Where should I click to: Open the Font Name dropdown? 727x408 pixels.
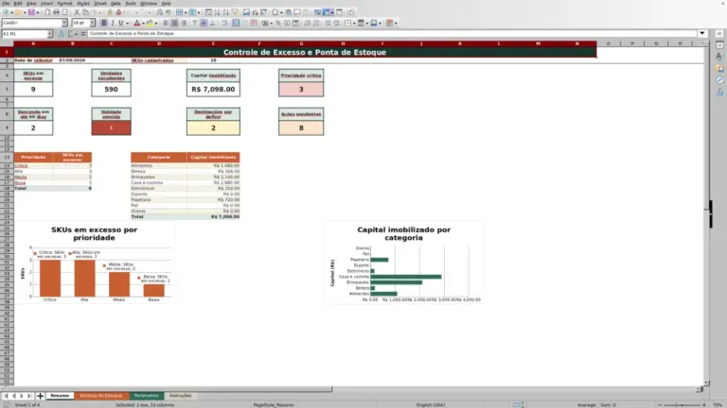click(64, 23)
